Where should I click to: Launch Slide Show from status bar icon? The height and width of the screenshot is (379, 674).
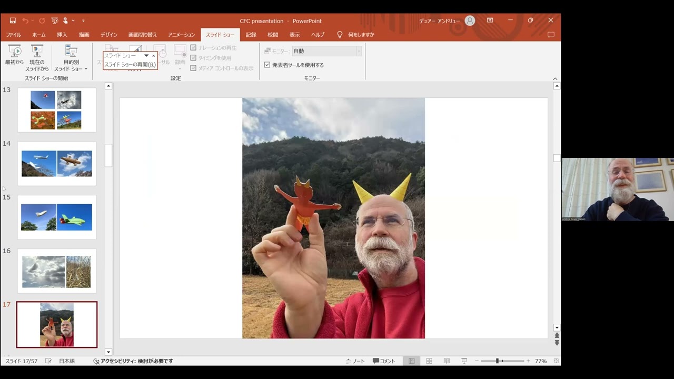pos(464,361)
